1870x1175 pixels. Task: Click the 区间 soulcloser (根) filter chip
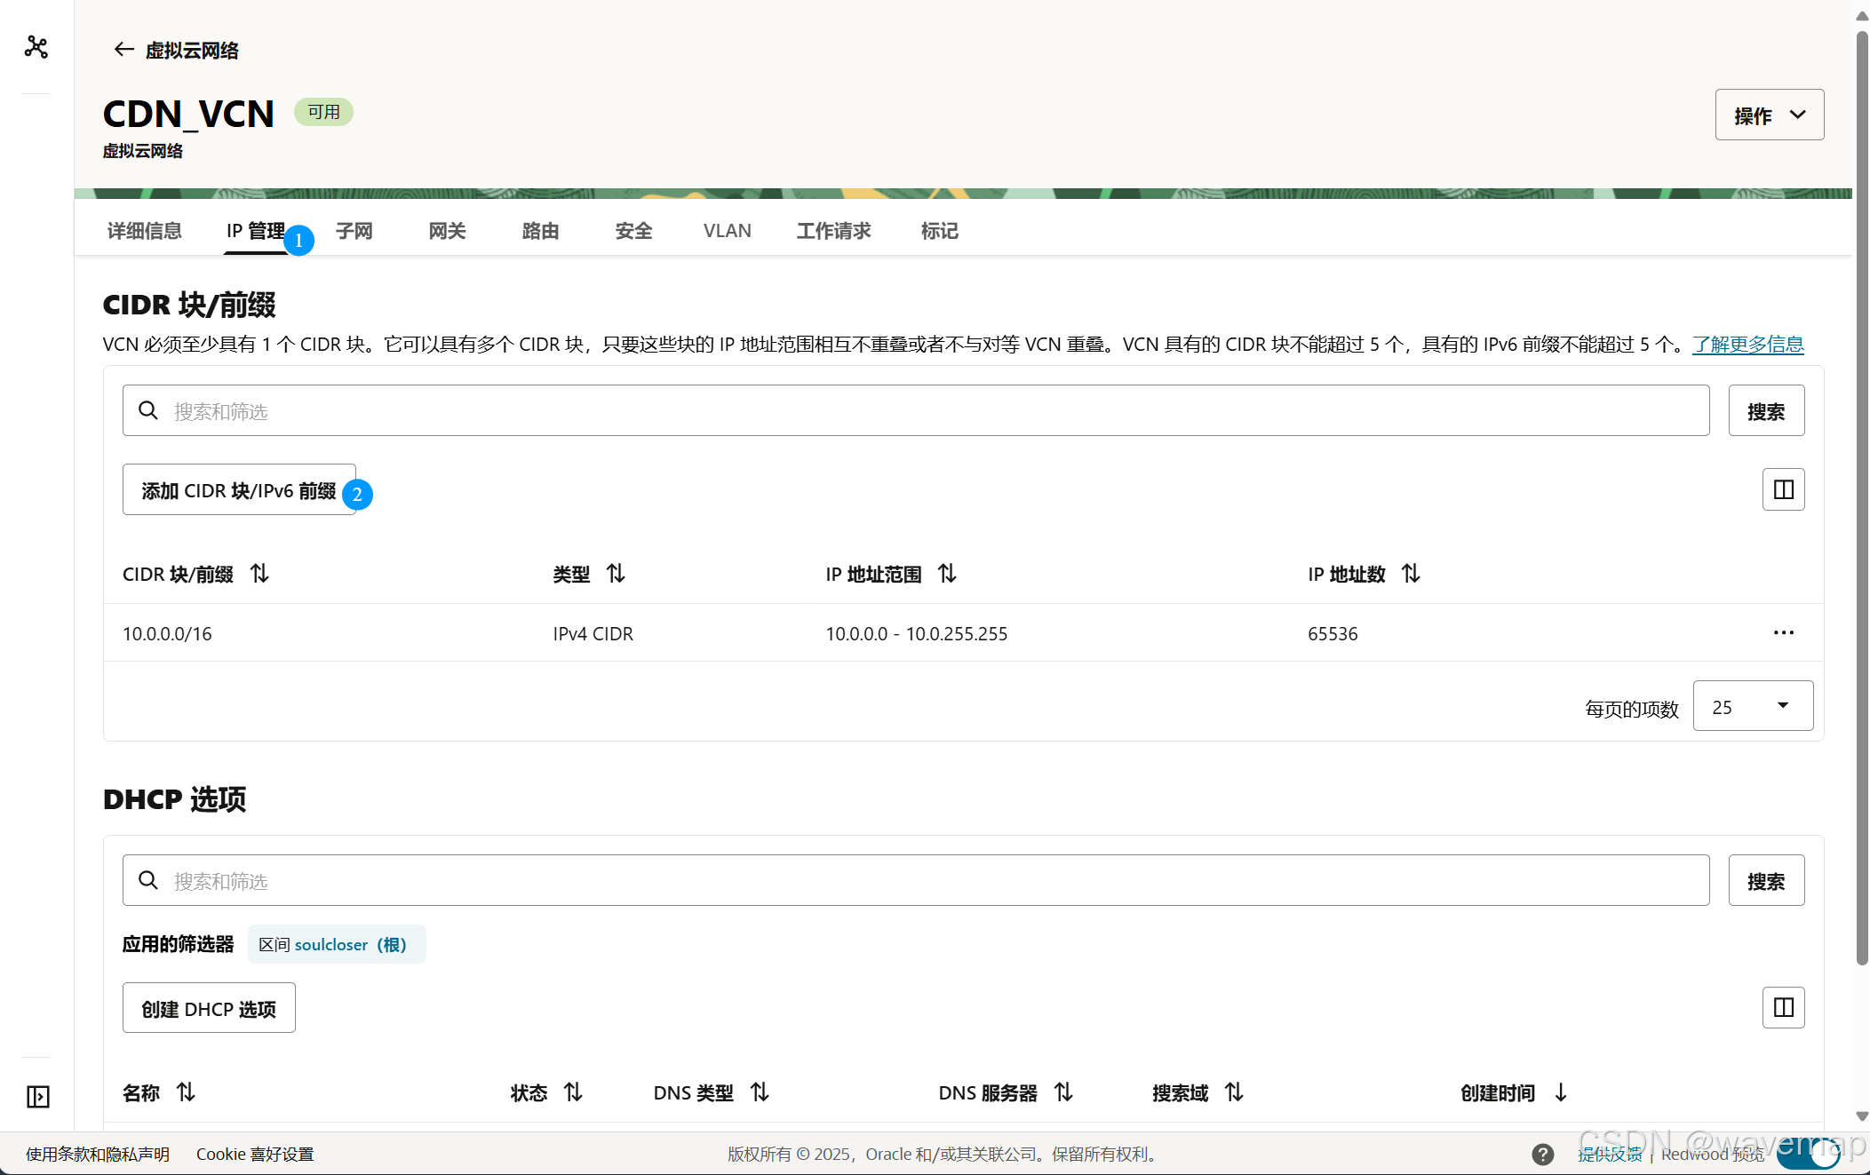click(336, 944)
